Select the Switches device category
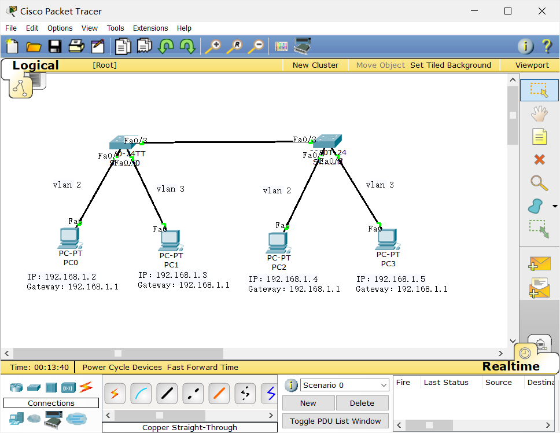Viewport: 560px width, 433px height. [x=34, y=387]
